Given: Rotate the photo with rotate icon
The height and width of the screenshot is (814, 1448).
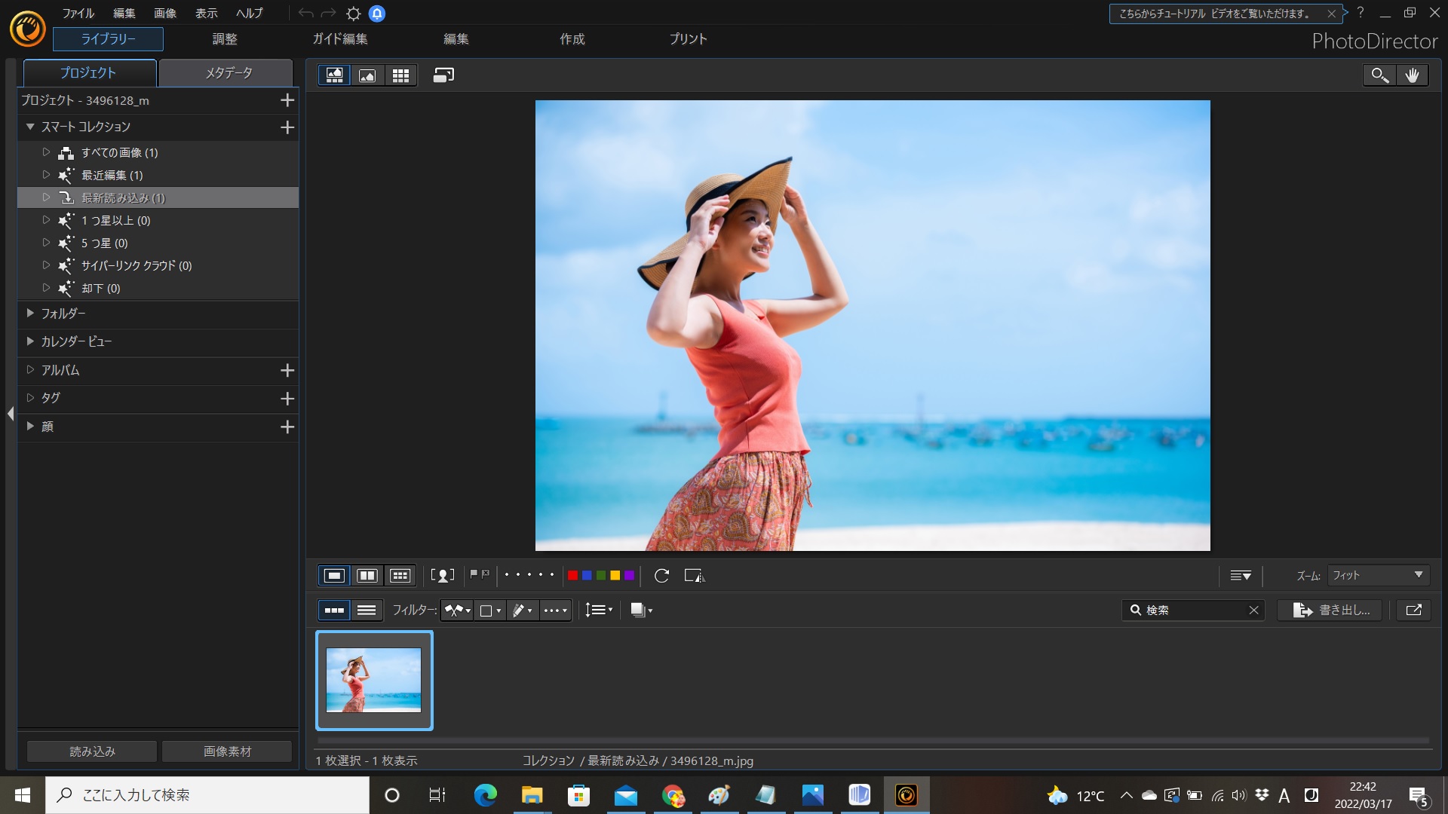Looking at the screenshot, I should pyautogui.click(x=661, y=576).
